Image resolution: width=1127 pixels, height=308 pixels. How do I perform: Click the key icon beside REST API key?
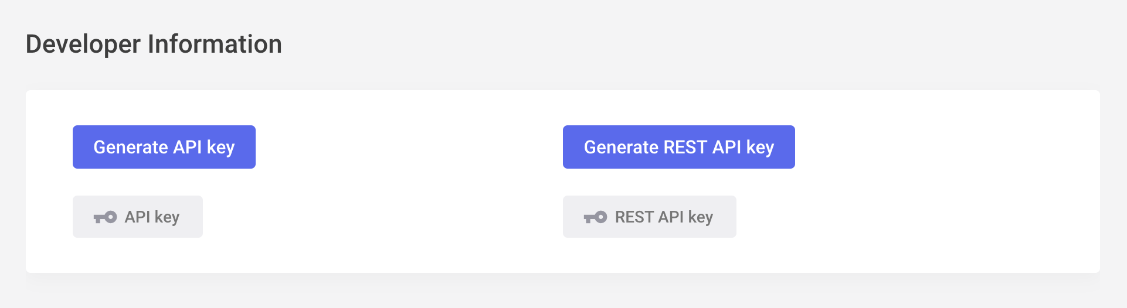[595, 217]
